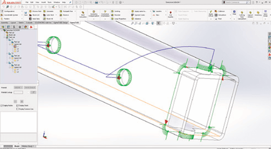Click the search magnifier in Search Commands
The width and height of the screenshot is (271, 149).
[x=248, y=2]
